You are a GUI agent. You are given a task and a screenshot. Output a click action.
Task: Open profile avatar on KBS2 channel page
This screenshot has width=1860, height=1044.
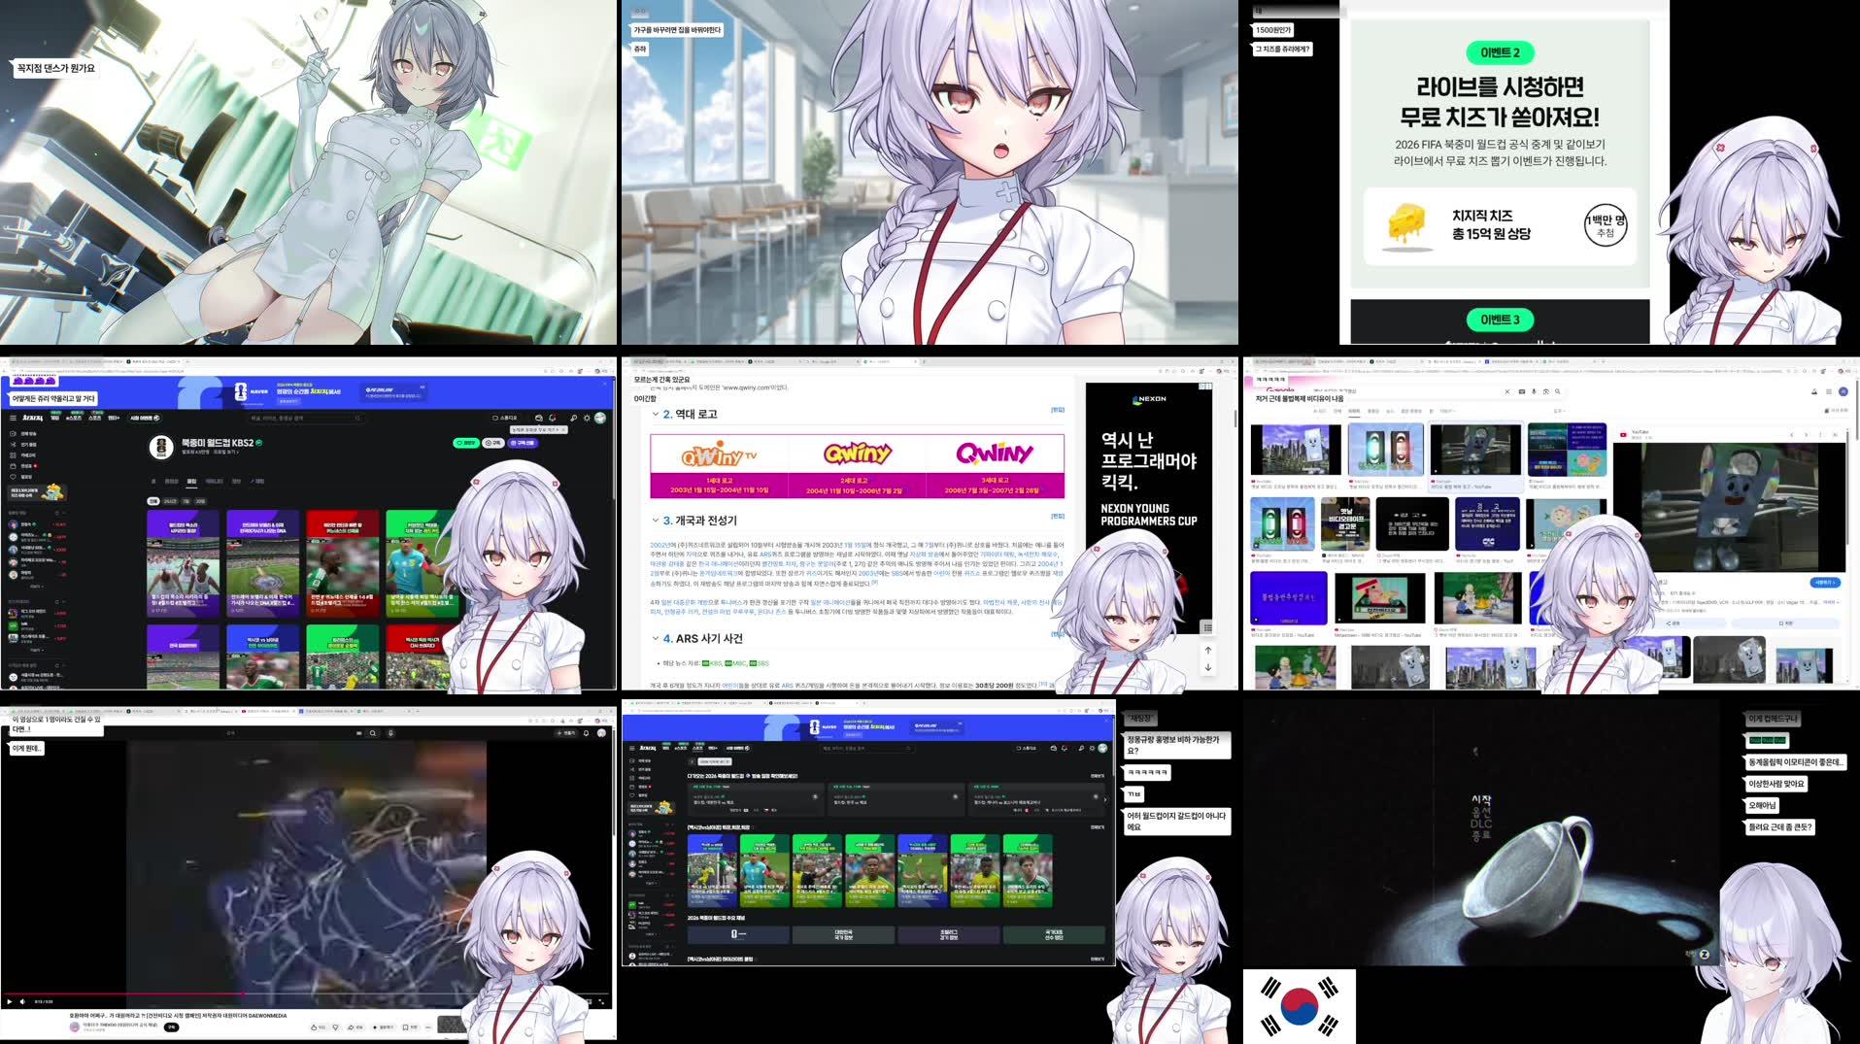click(x=600, y=418)
